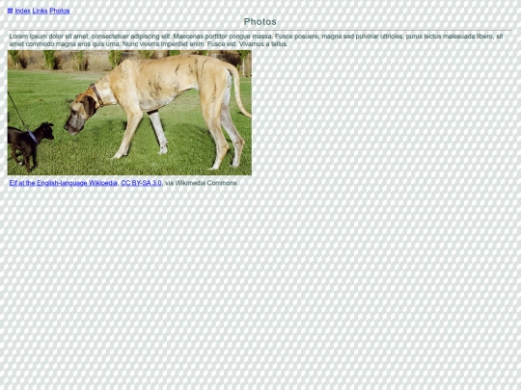
Task: Click the 'Photos' page heading
Action: tap(260, 22)
